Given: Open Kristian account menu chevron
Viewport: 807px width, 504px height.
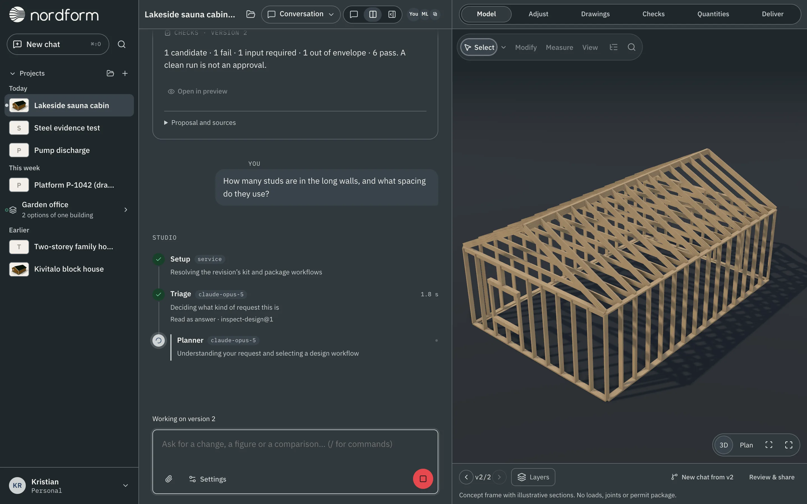Looking at the screenshot, I should (125, 486).
